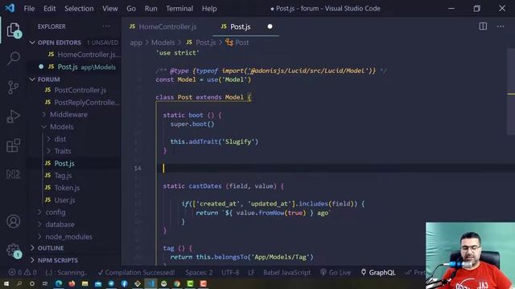Open the Source Control view icon
Screen dimensions: 515x289
(x=13, y=88)
